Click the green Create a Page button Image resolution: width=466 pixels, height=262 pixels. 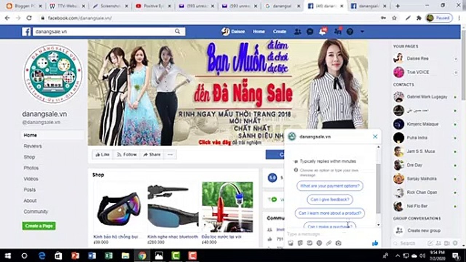(39, 226)
